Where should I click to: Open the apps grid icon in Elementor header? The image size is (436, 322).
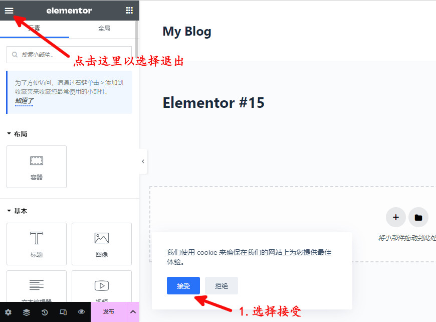pos(129,11)
